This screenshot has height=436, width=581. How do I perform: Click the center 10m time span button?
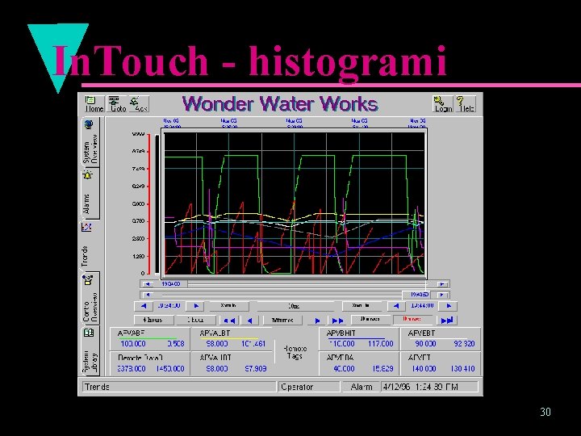295,306
